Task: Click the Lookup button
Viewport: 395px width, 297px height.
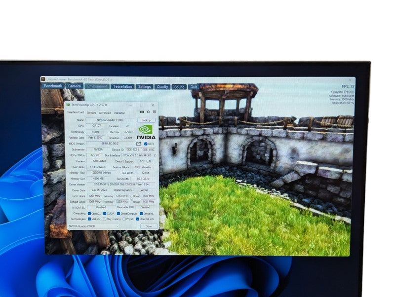Action: click(146, 120)
